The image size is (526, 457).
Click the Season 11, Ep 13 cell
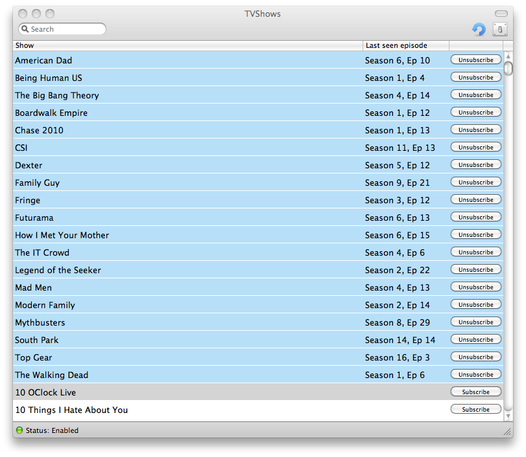[x=400, y=148]
